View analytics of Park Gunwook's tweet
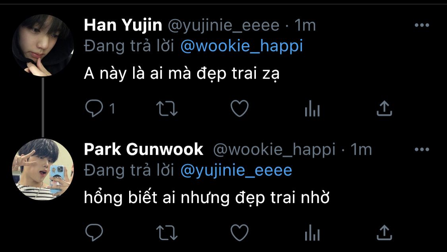 pyautogui.click(x=312, y=233)
